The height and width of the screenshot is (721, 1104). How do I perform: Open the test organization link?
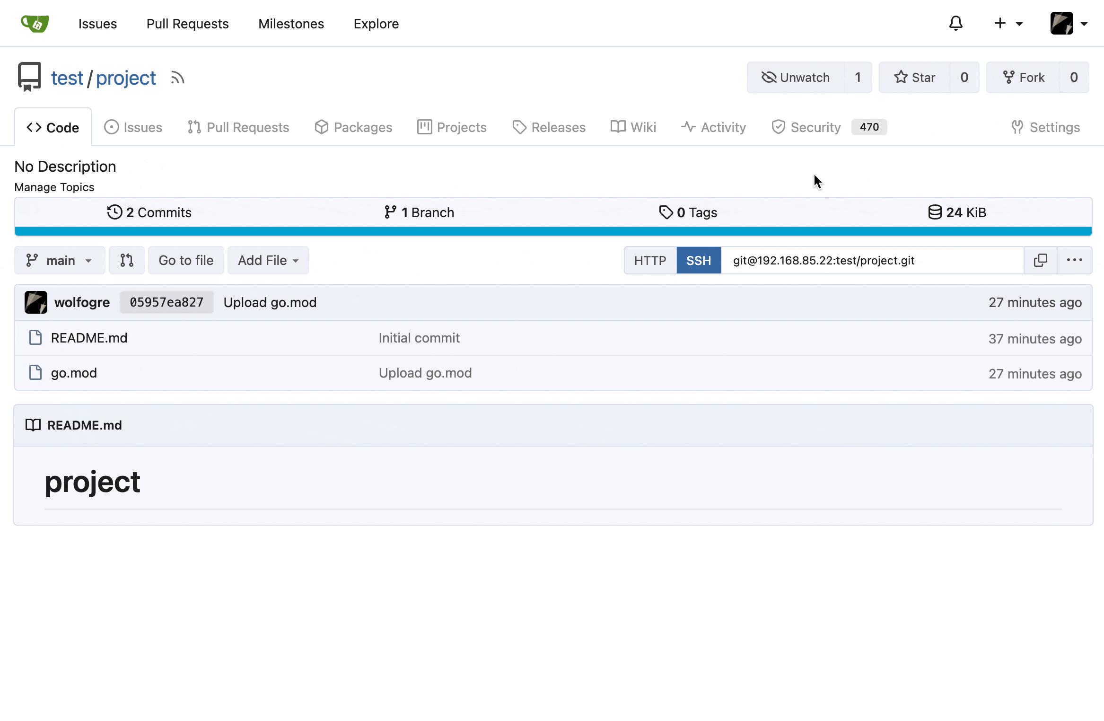coord(67,77)
